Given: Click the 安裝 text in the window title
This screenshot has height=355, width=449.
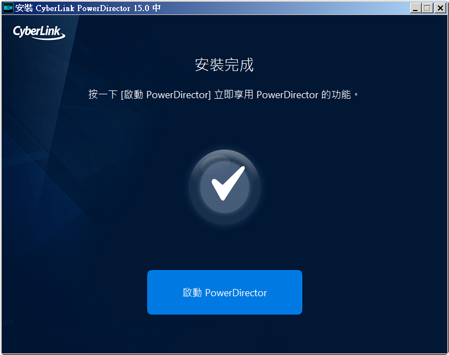Looking at the screenshot, I should click(x=24, y=8).
